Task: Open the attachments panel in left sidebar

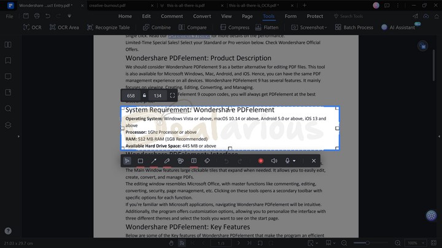Action: click(x=8, y=93)
